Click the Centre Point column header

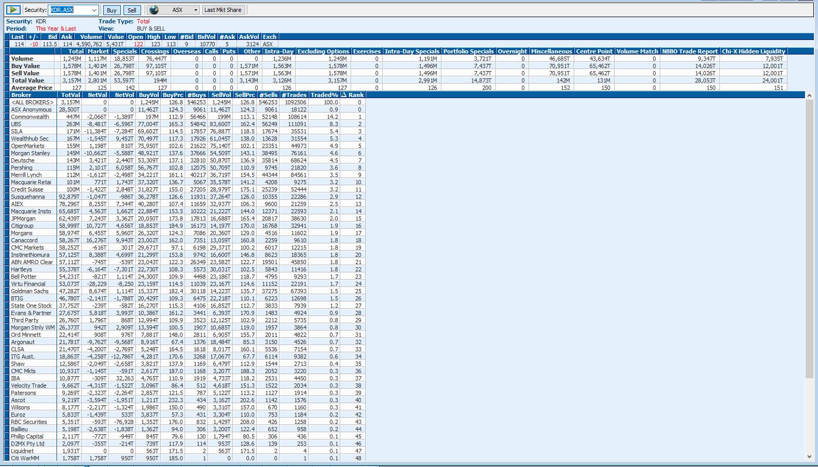(x=594, y=51)
